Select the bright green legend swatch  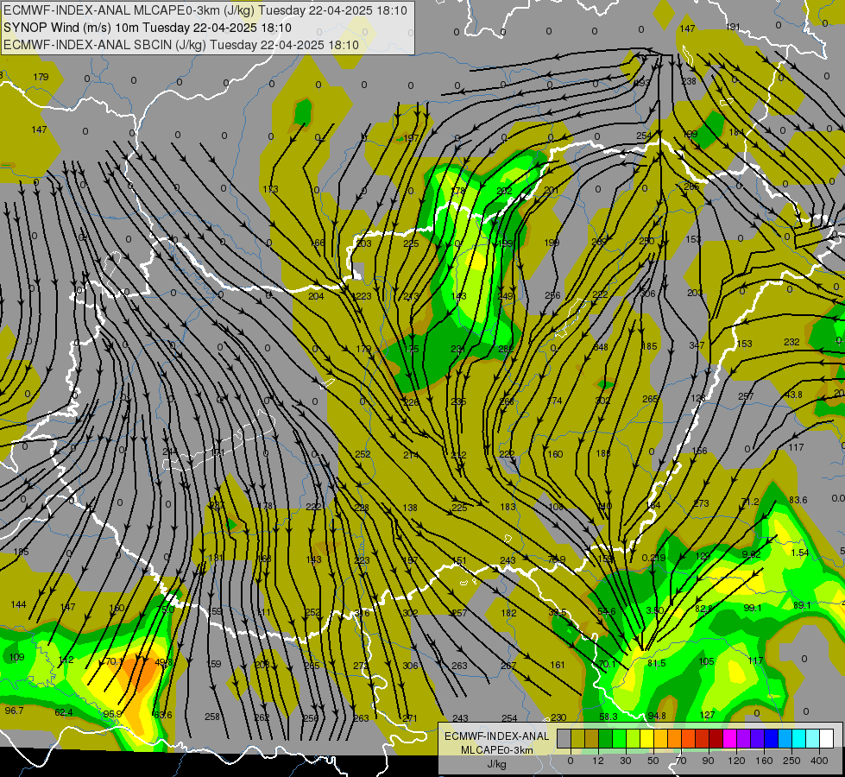[x=619, y=739]
